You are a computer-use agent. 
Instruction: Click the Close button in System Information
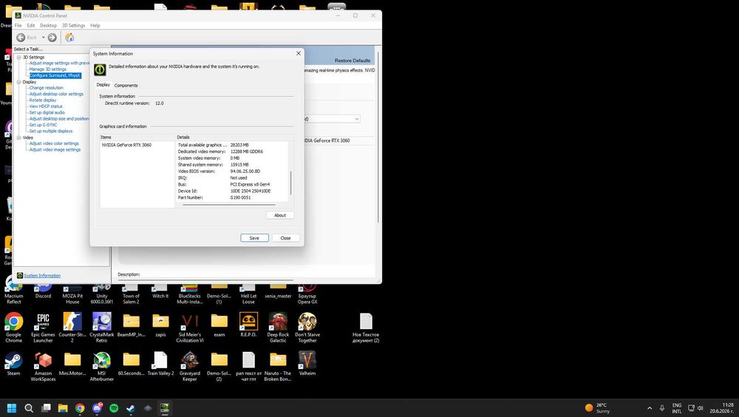click(x=285, y=238)
